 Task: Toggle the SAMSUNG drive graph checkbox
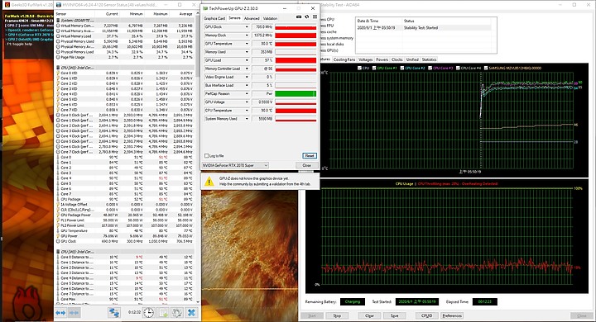pos(486,68)
